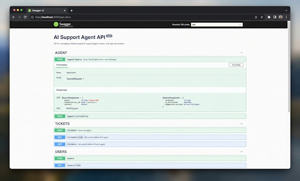Reload the Swagger UI page
The height and width of the screenshot is (181, 300).
click(x=25, y=17)
